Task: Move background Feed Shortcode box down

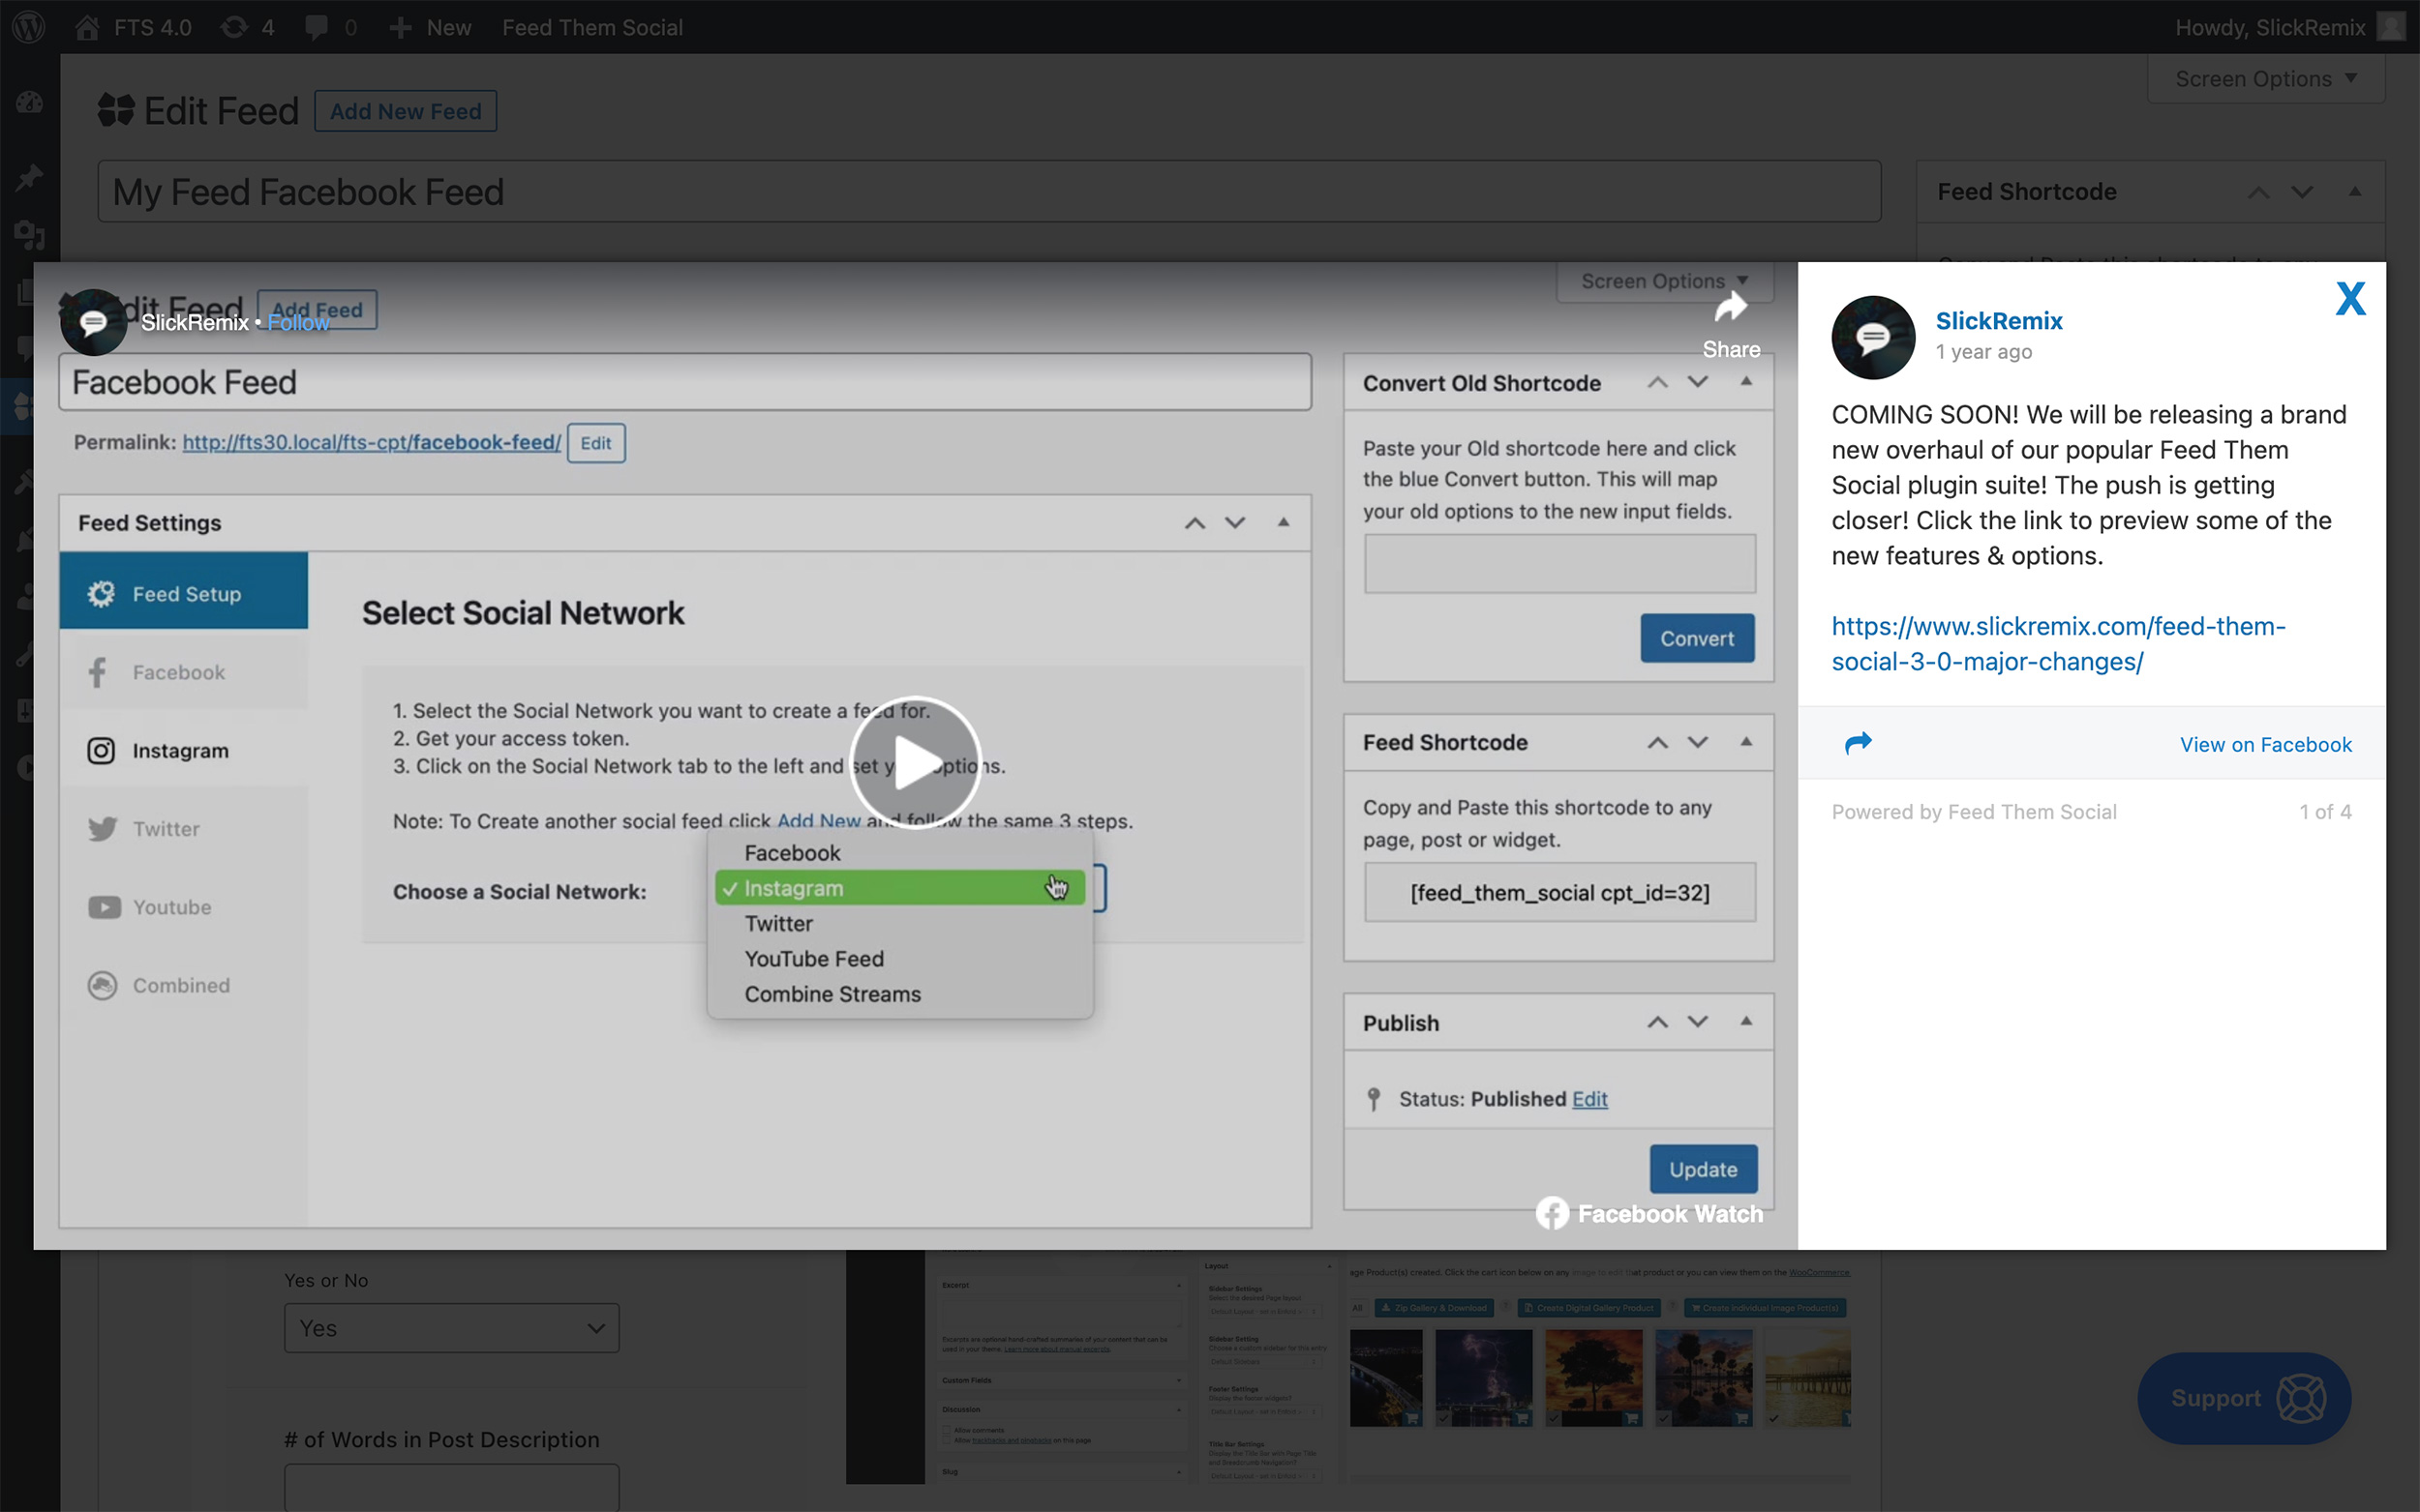Action: pyautogui.click(x=2301, y=192)
